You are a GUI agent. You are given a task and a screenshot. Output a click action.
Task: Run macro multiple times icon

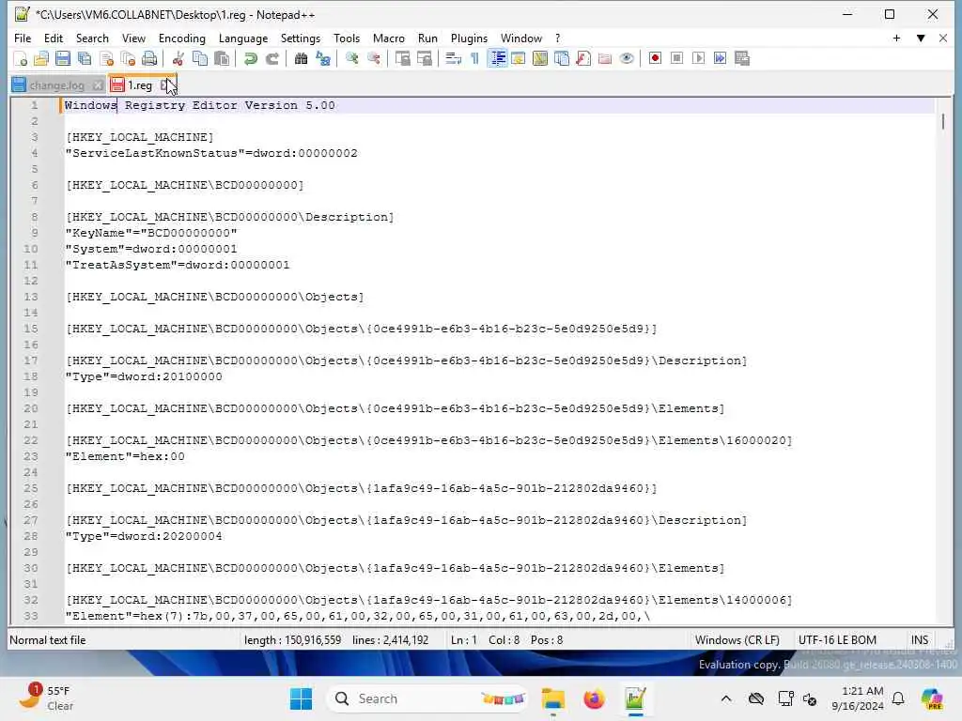point(721,58)
